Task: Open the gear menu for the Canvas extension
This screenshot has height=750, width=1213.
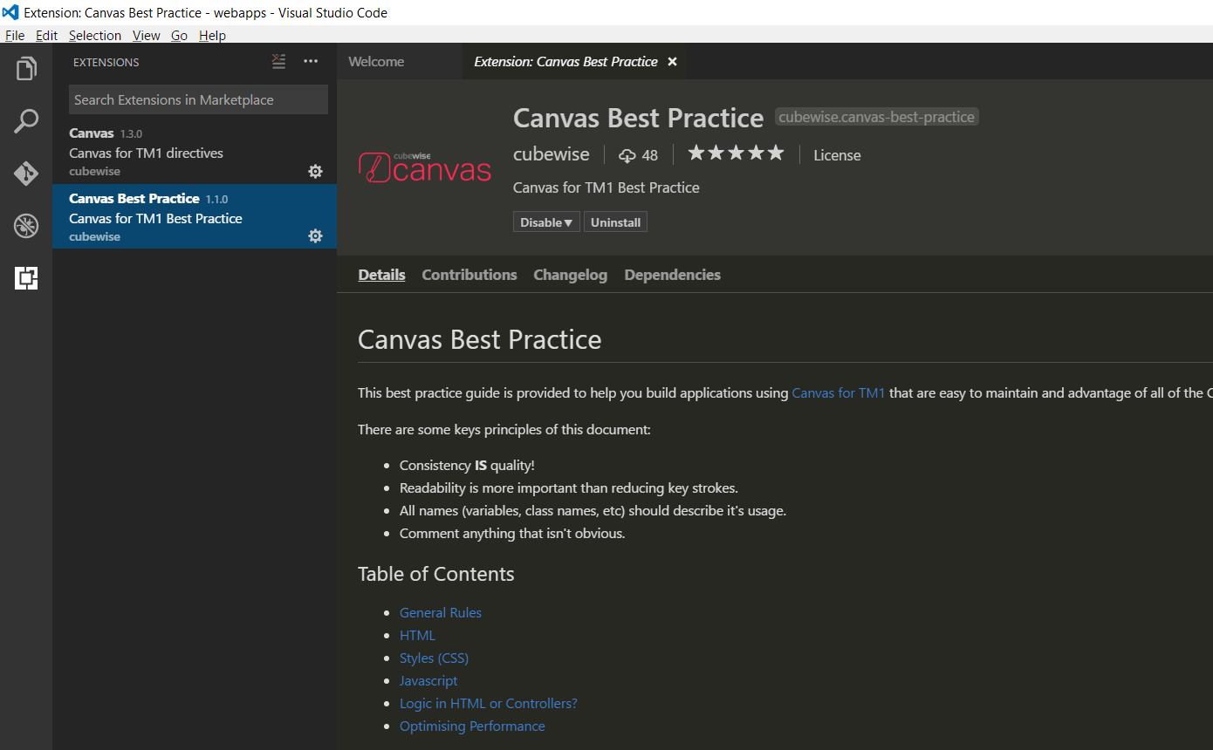Action: click(x=315, y=171)
